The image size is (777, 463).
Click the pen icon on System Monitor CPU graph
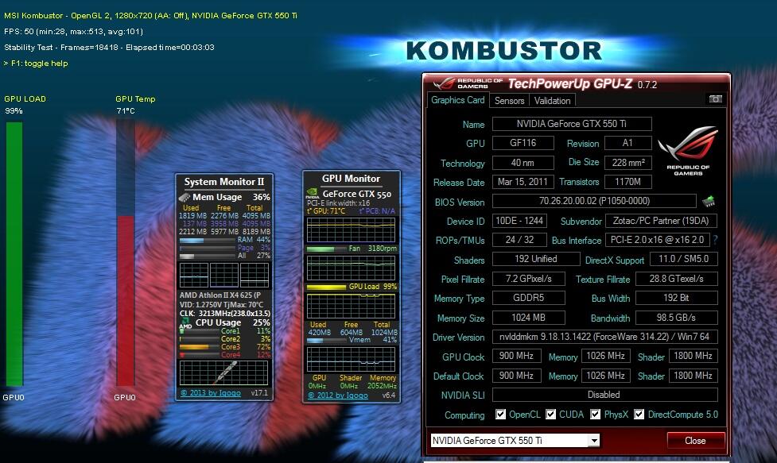[x=227, y=372]
